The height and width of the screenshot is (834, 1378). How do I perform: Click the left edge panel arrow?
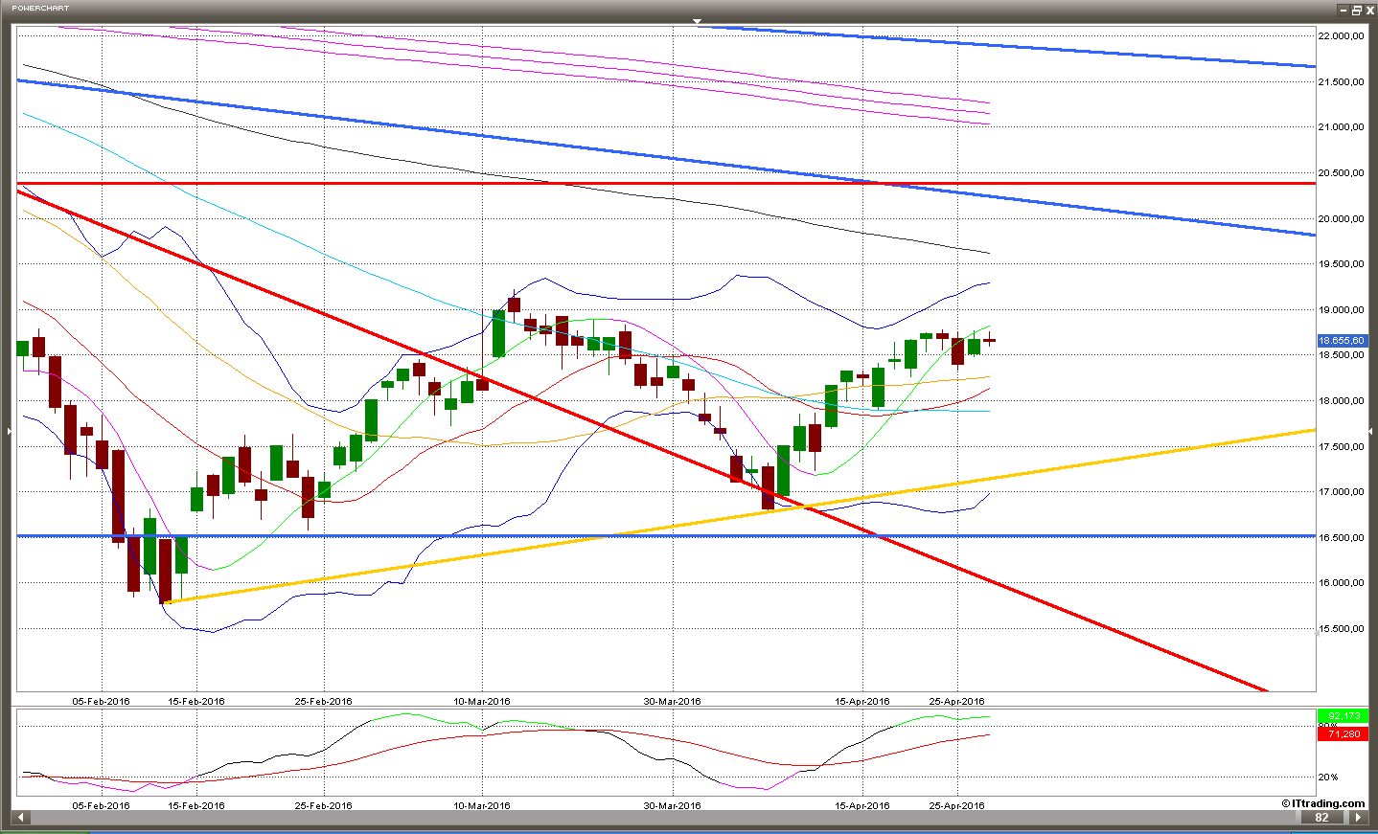click(x=10, y=432)
